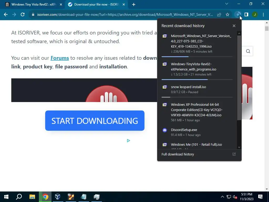
Task: Open the Forums link
Action: pyautogui.click(x=60, y=58)
